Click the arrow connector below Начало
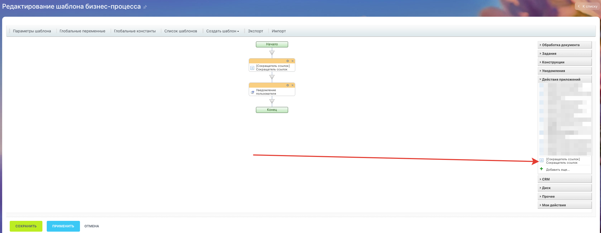This screenshot has width=601, height=233. [x=272, y=53]
